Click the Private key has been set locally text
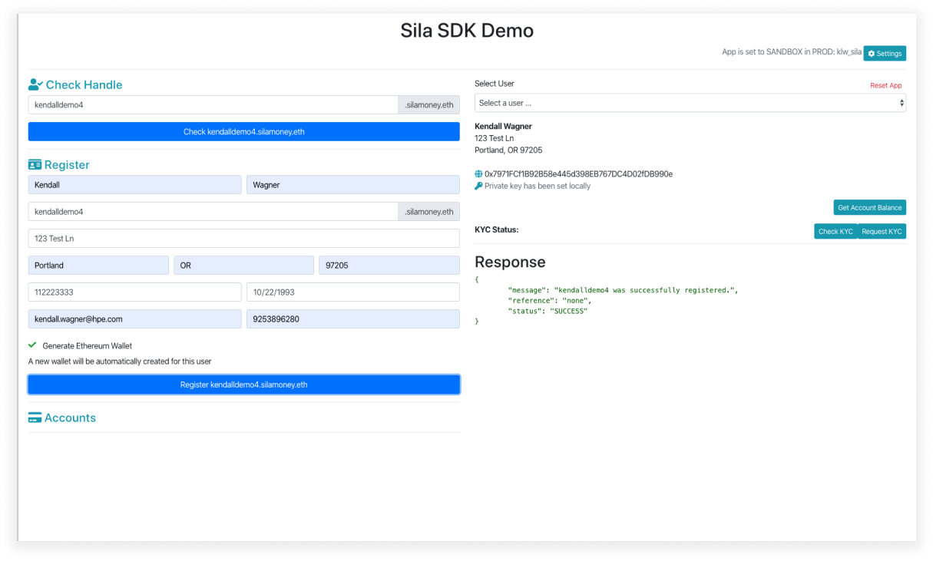The width and height of the screenshot is (933, 561). (538, 186)
